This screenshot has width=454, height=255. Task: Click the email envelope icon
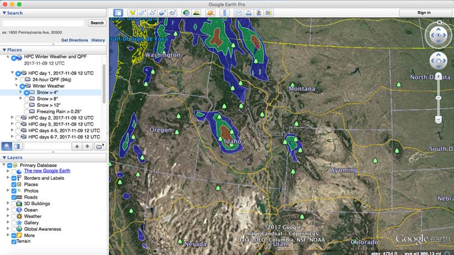(x=239, y=13)
